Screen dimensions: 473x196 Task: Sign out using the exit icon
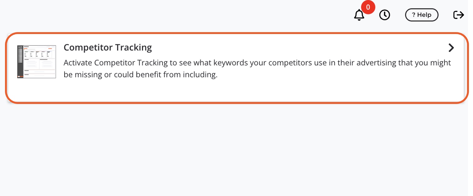(x=459, y=15)
